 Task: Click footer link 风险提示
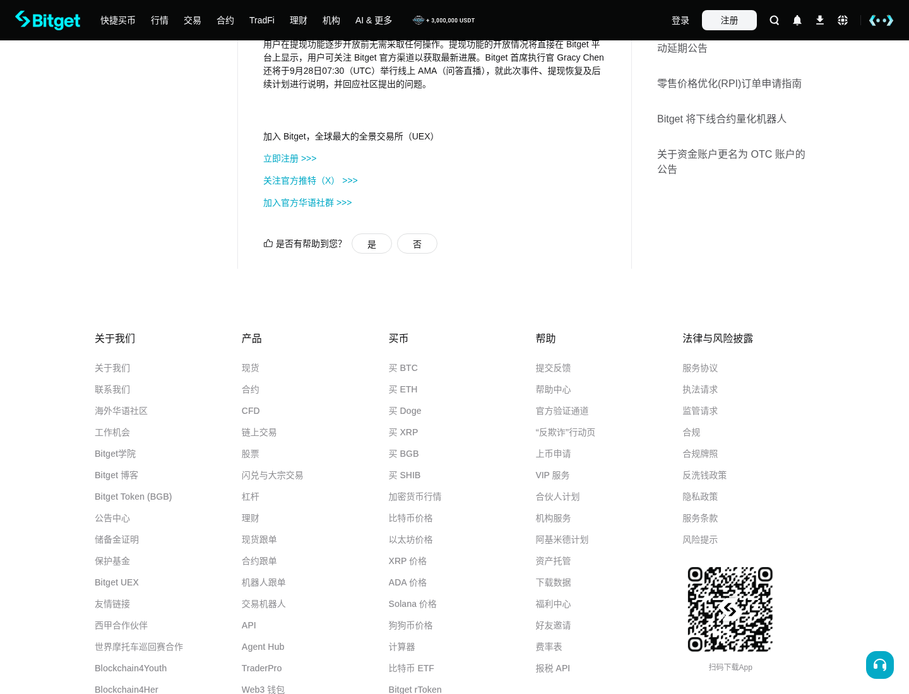(700, 539)
